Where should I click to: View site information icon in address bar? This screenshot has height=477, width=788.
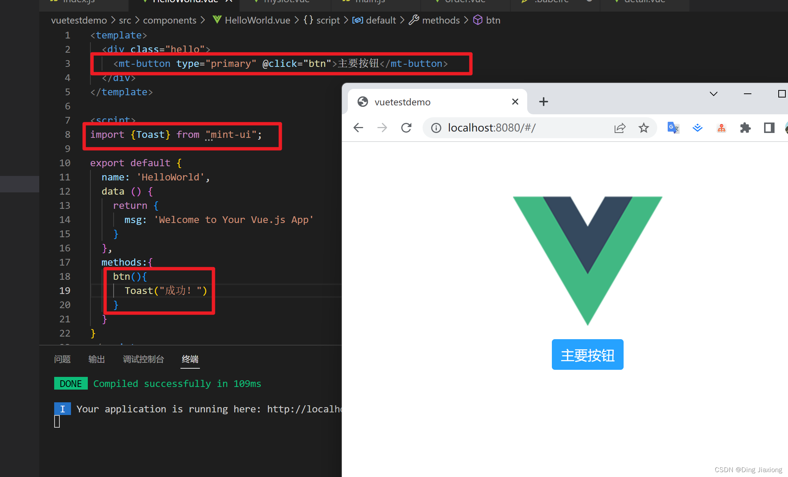(x=436, y=128)
